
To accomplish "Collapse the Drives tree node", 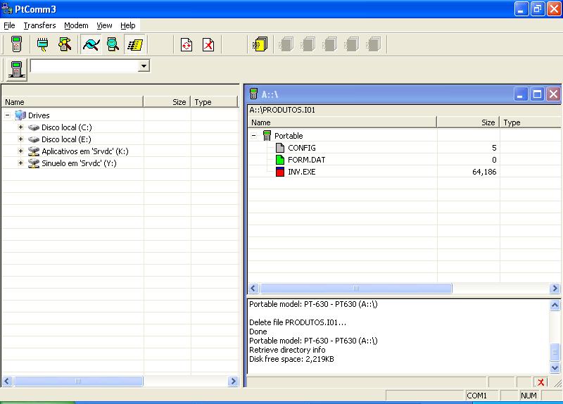I will pyautogui.click(x=8, y=115).
